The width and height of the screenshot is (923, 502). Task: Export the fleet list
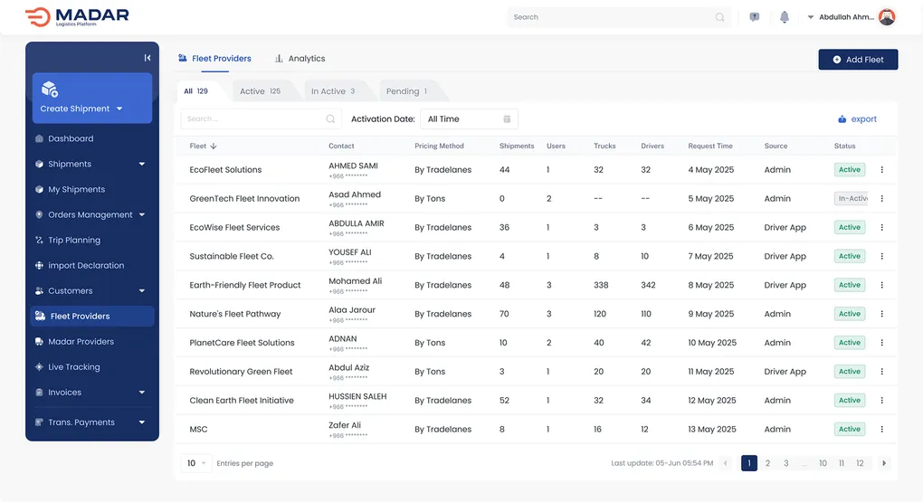(x=857, y=119)
